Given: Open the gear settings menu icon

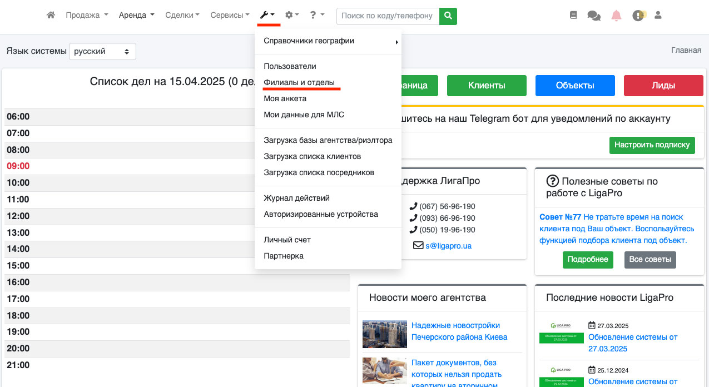Looking at the screenshot, I should click(x=291, y=16).
